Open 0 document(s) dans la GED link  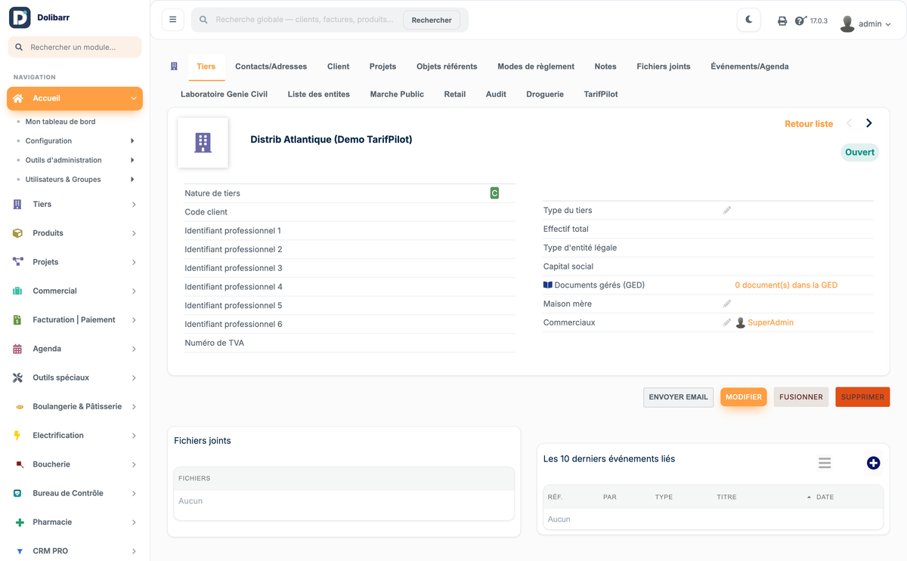(786, 285)
